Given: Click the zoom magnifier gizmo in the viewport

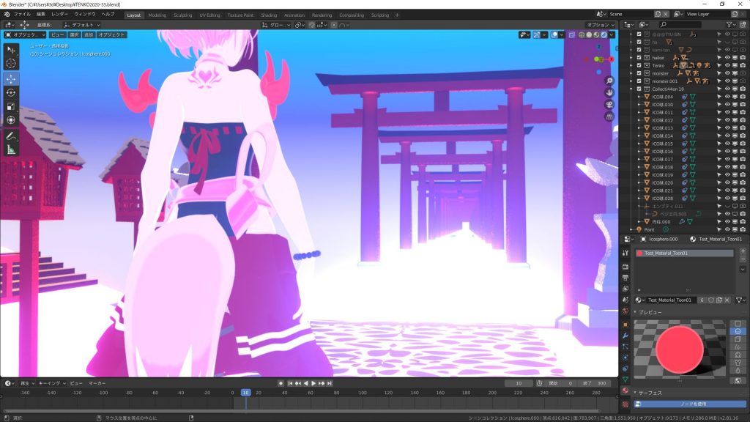Looking at the screenshot, I should (x=609, y=81).
